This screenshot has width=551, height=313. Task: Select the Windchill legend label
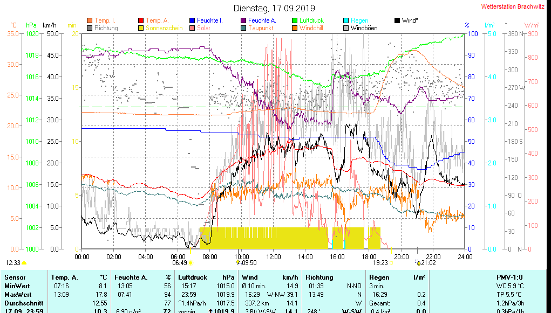pos(311,28)
